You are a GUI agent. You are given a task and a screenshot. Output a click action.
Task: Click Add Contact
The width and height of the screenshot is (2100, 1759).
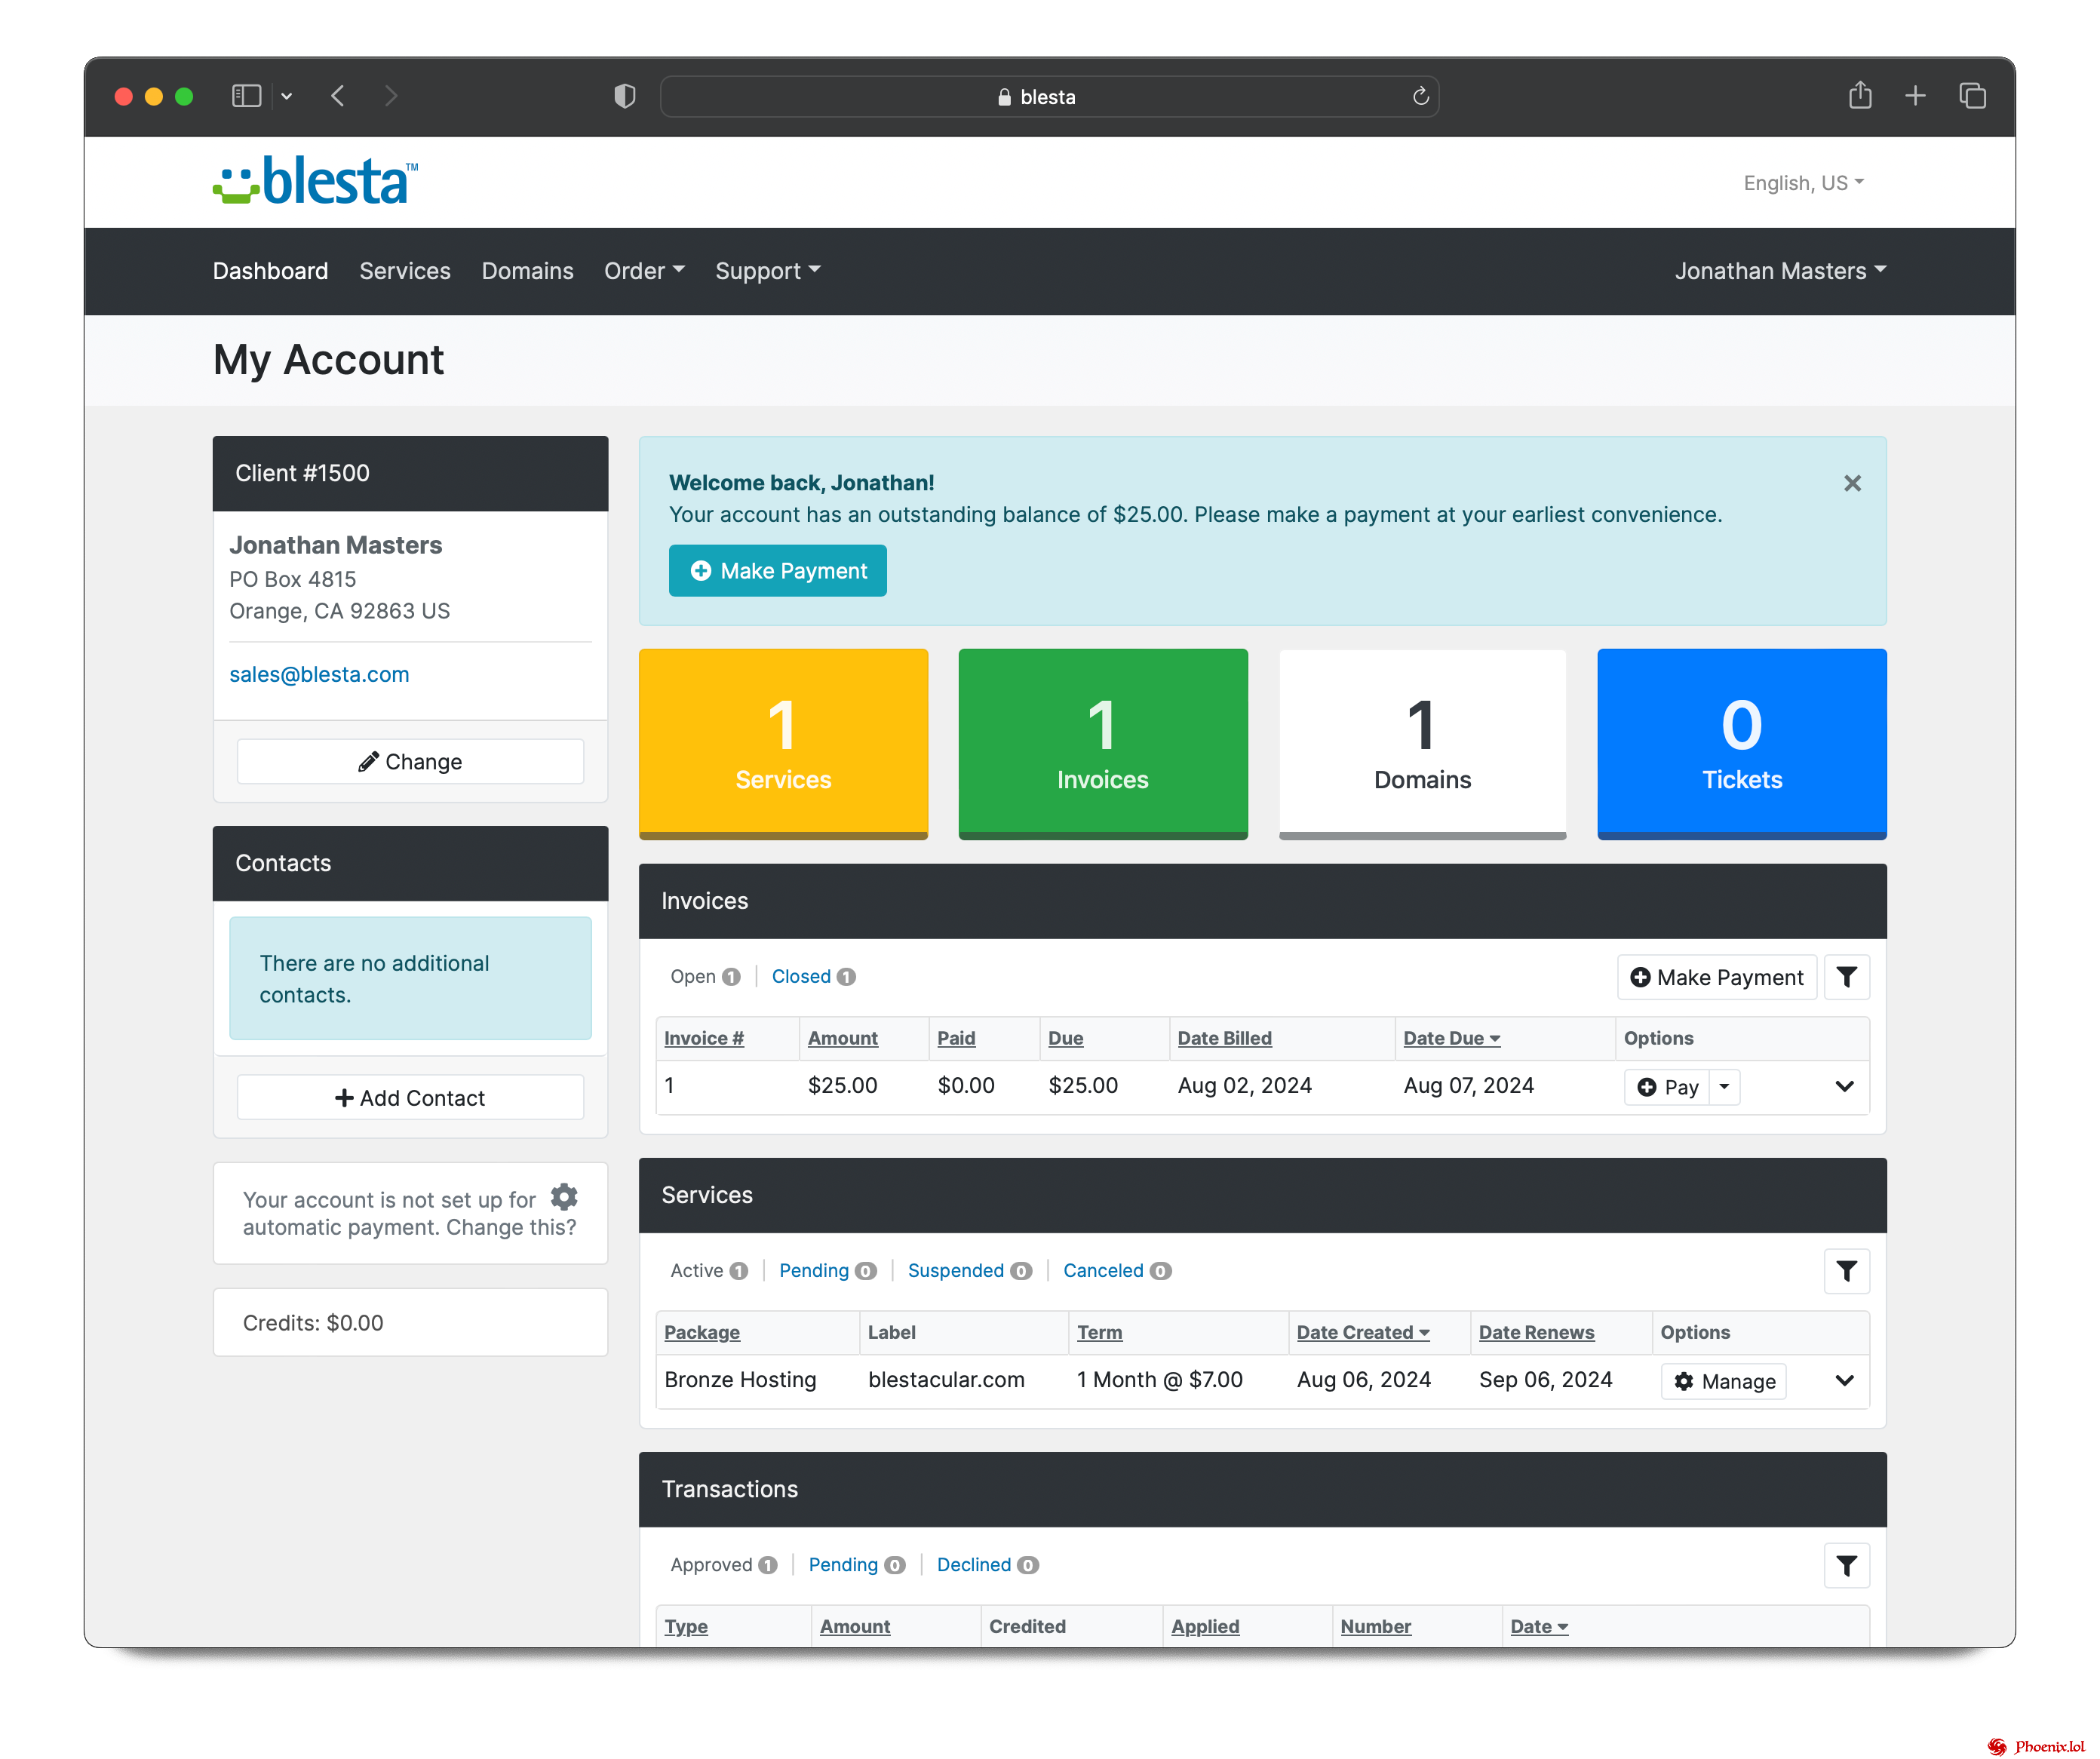coord(410,1097)
